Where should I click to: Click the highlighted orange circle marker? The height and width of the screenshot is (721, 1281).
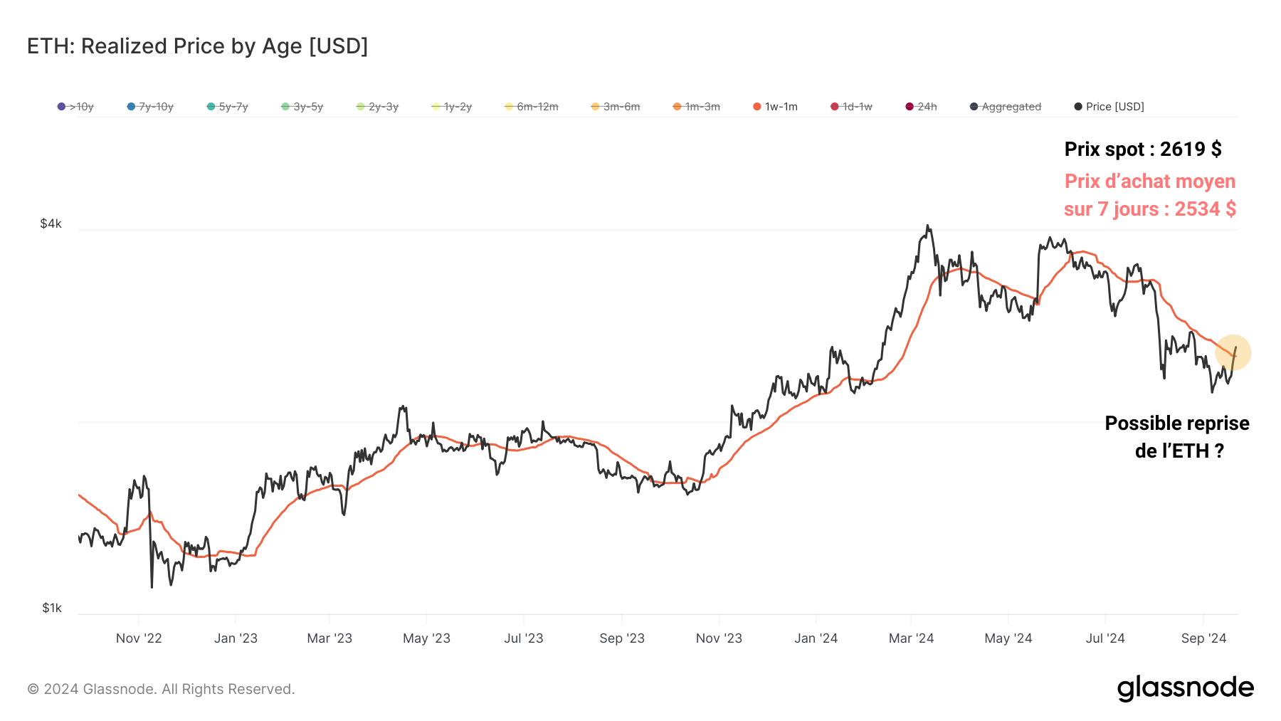tap(1233, 352)
